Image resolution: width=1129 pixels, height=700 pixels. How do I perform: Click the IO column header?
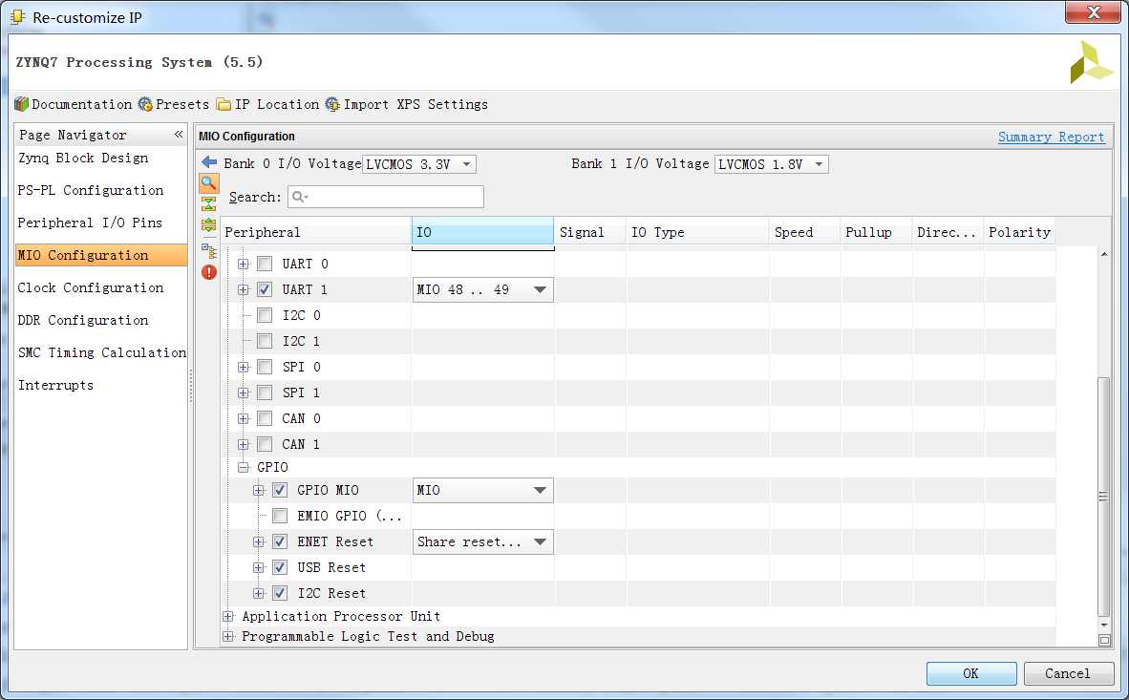click(x=482, y=232)
